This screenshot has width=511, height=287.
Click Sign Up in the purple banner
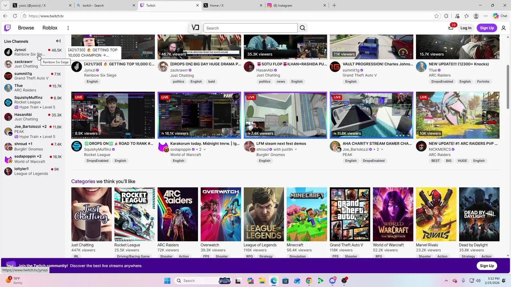click(487, 265)
